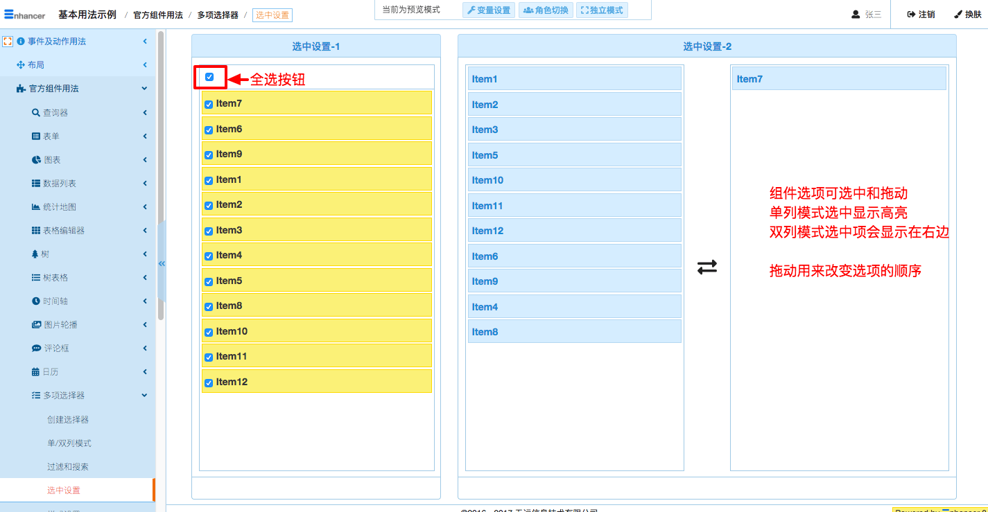Uncheck the select-all checkbox
The width and height of the screenshot is (988, 512).
[209, 77]
